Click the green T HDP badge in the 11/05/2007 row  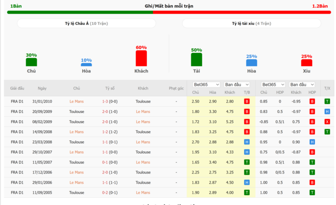312,162
